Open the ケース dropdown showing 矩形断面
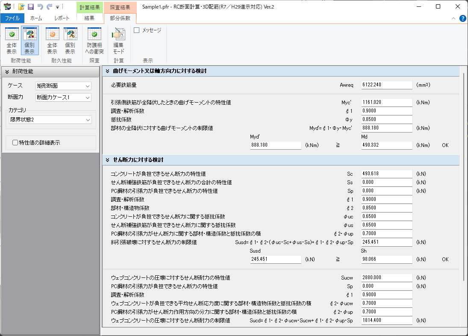This screenshot has height=336, width=468. pos(63,86)
